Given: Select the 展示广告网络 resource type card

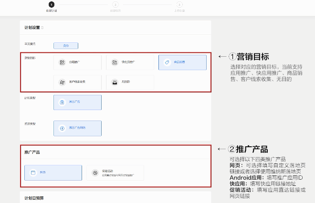Looking at the screenshot, I should (x=77, y=128).
